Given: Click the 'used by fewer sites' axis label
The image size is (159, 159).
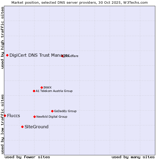Looking at the screenshot, I should 27,157.
